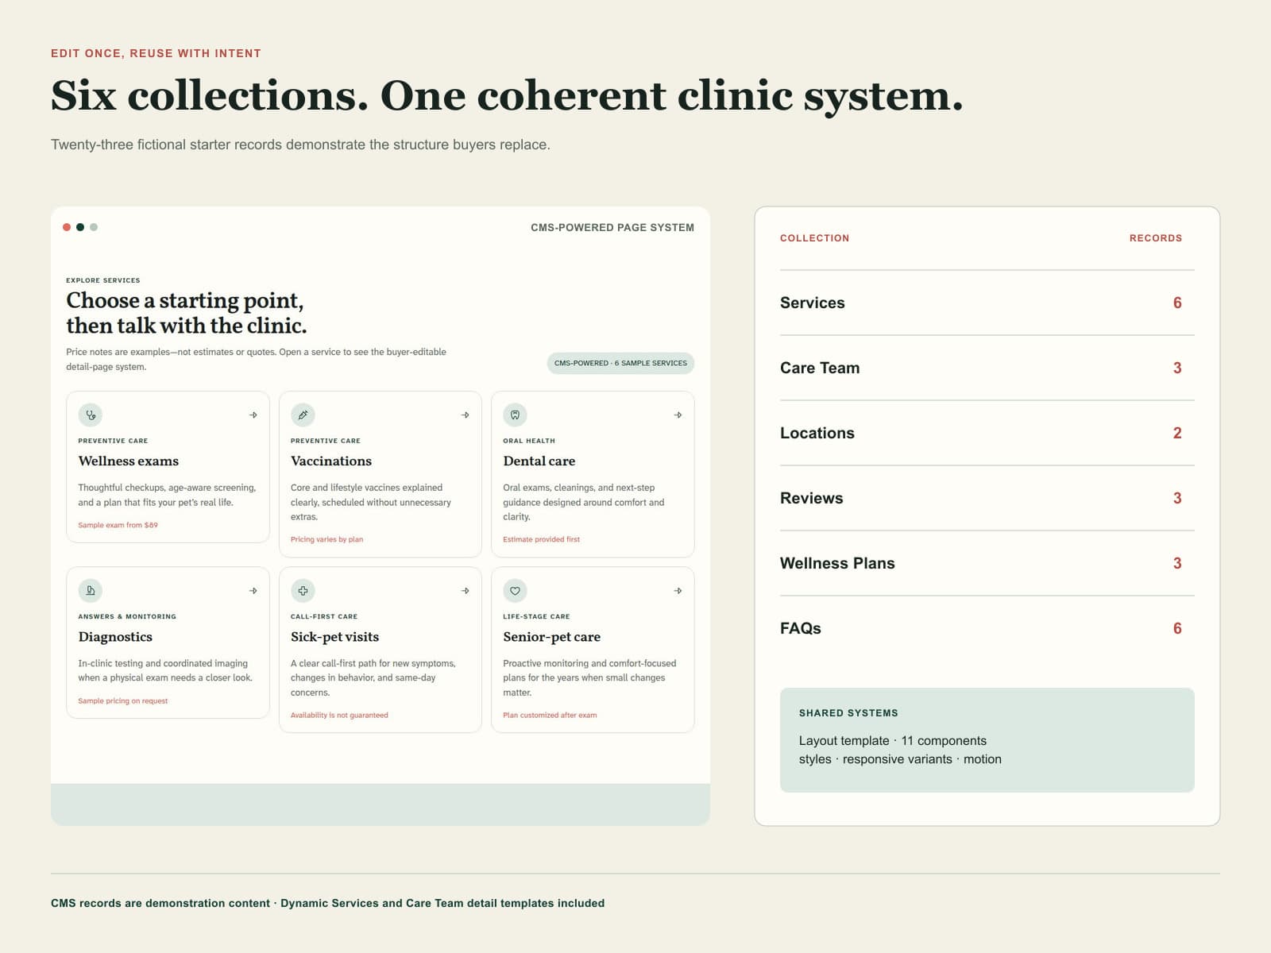Click 'Sample pricing on request' note
The height and width of the screenshot is (953, 1271).
pos(122,700)
